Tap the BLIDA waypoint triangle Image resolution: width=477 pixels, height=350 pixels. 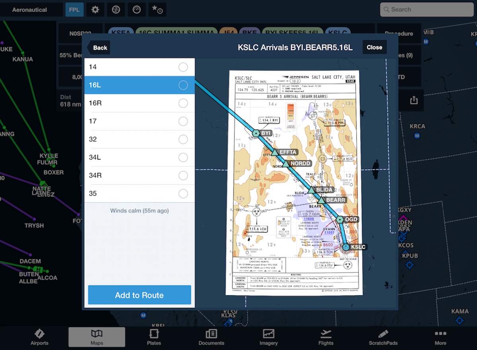point(312,190)
